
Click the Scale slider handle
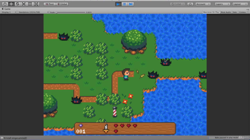[57, 12]
